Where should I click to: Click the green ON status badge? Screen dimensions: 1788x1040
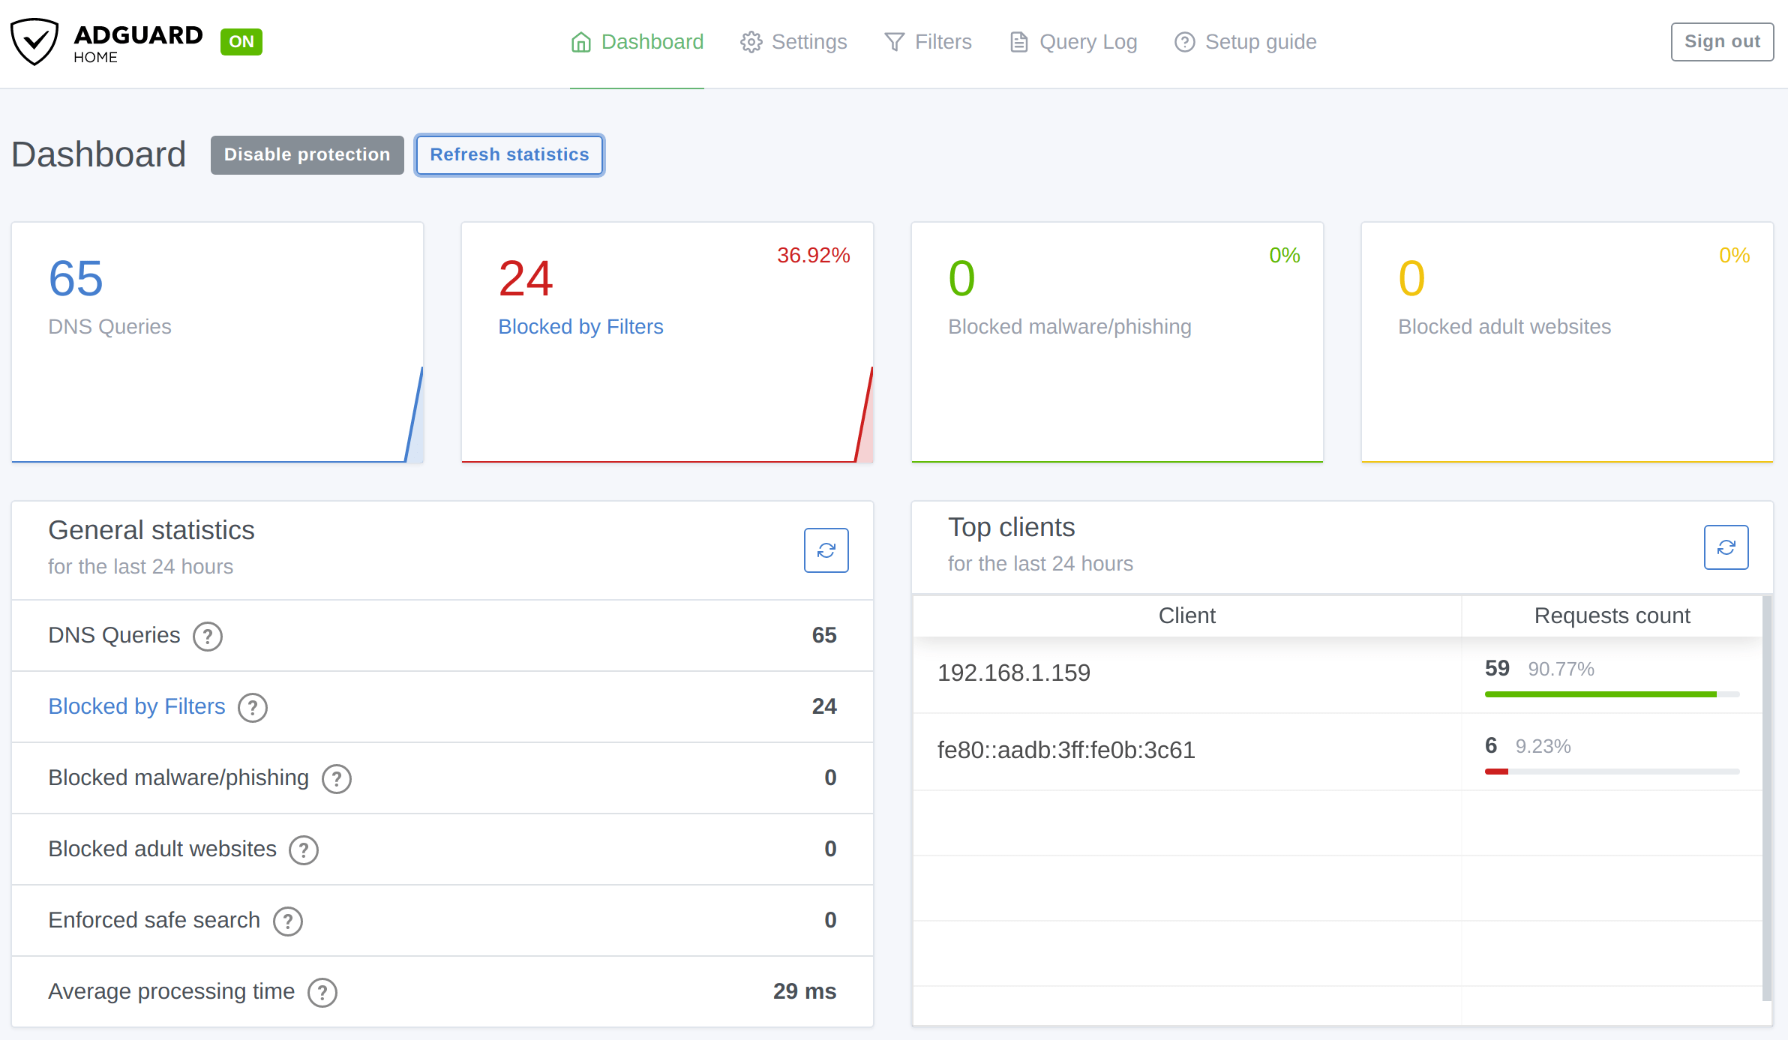point(241,42)
